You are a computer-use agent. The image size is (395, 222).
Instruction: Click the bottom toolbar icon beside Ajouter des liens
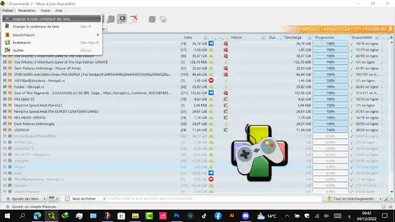[51, 199]
